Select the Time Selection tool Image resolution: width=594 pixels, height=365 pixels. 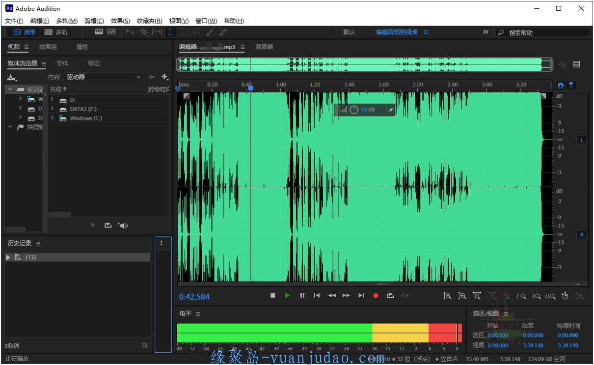point(170,32)
